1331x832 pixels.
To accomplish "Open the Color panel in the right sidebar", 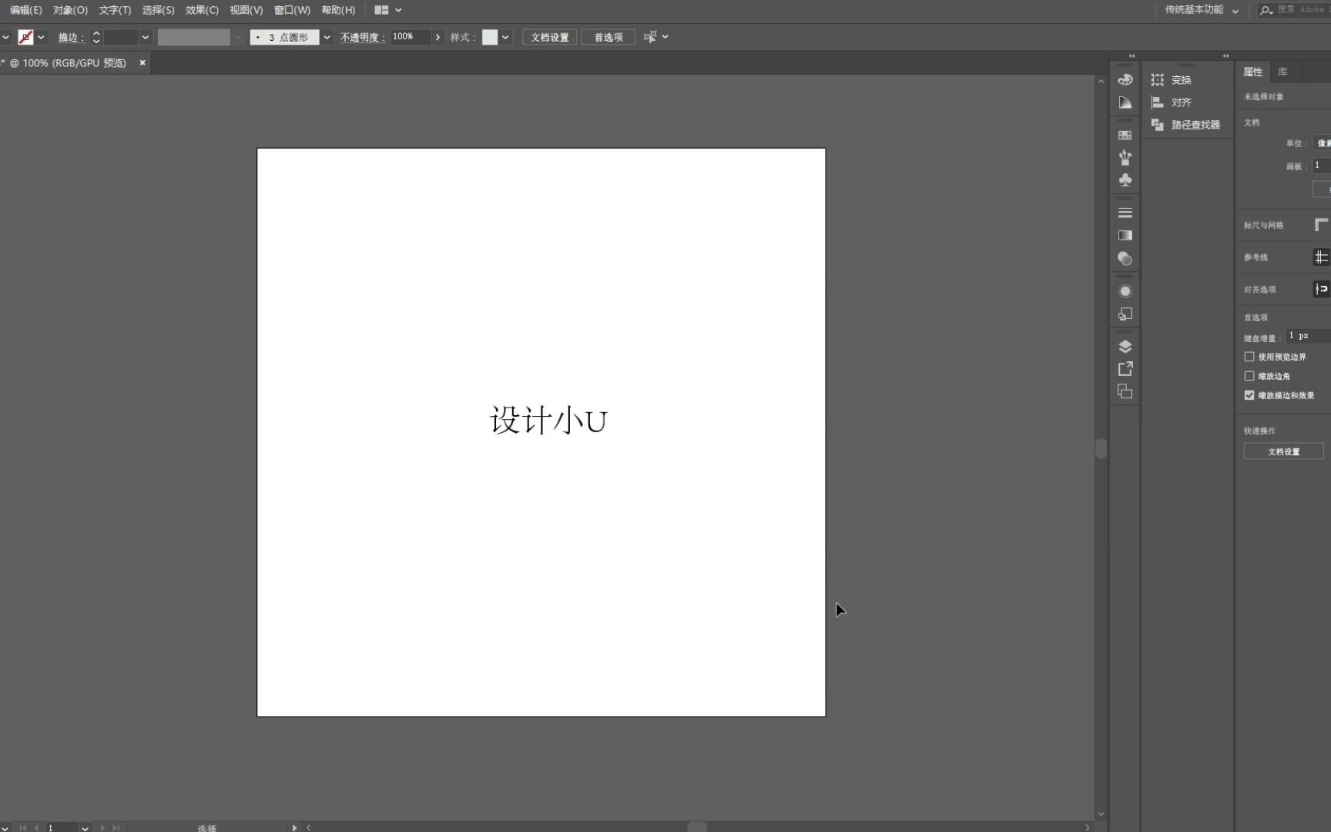I will (x=1125, y=79).
